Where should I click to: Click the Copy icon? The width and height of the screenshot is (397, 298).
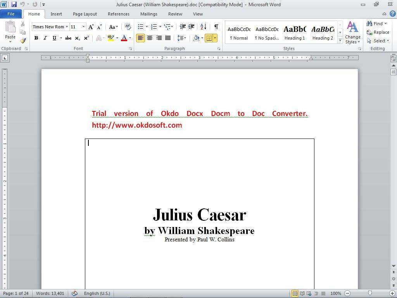[x=23, y=32]
